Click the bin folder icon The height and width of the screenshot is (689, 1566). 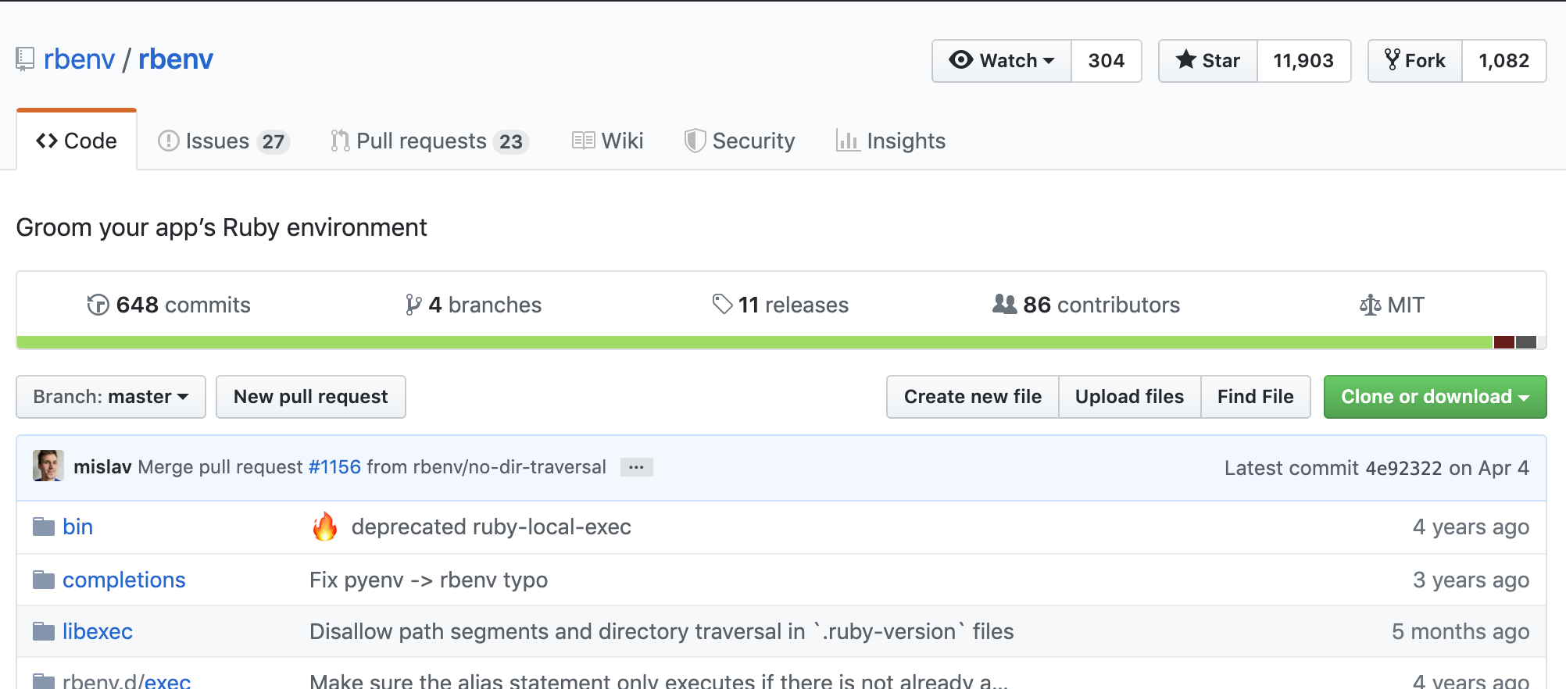(44, 527)
